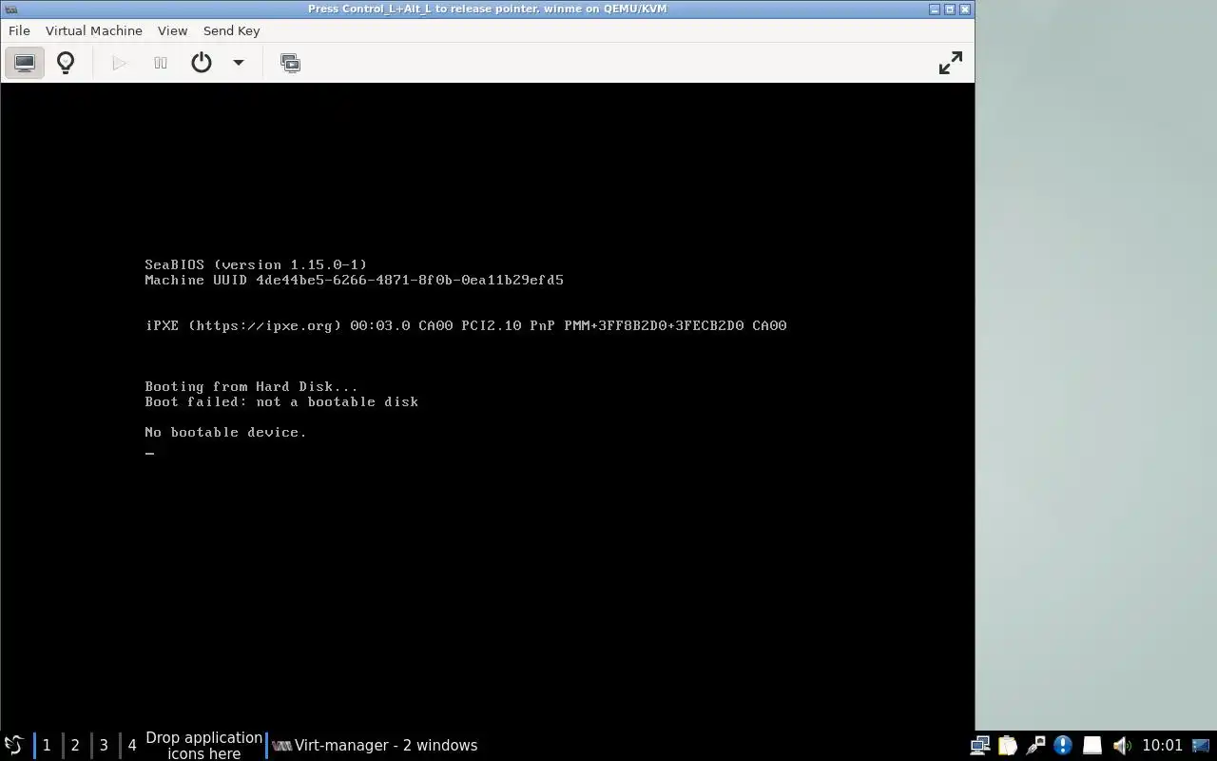Viewport: 1217px width, 761px height.
Task: Show the graphical console view
Action: pos(25,63)
